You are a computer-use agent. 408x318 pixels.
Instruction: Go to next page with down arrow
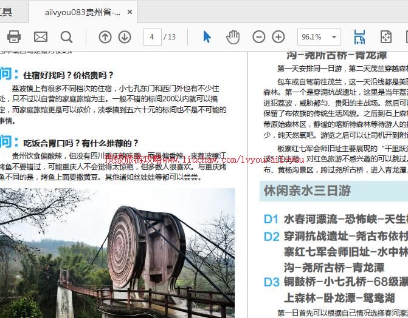(x=125, y=37)
